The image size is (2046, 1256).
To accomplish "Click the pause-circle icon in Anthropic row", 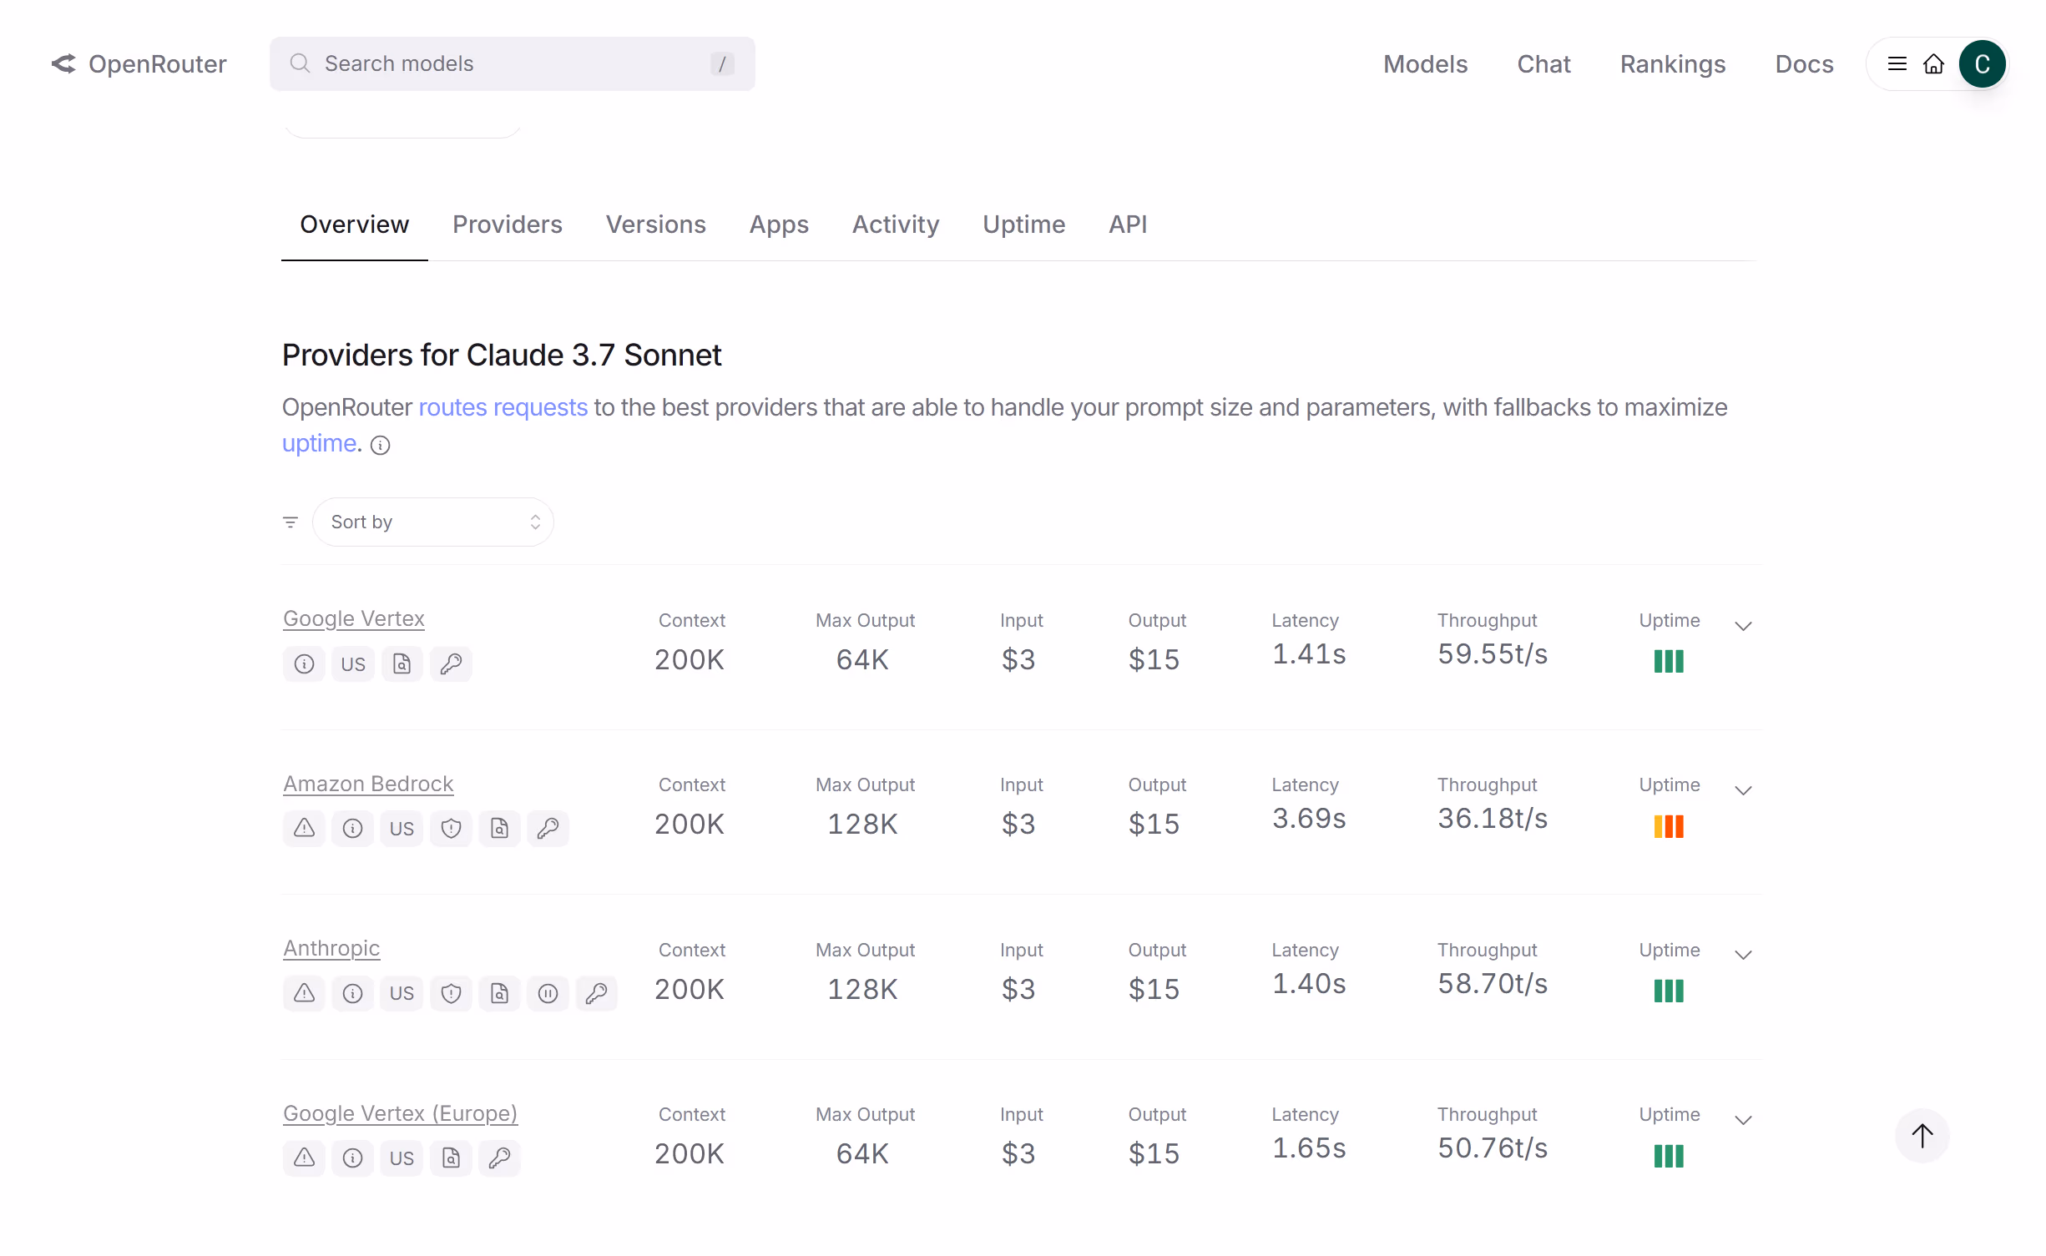I will pyautogui.click(x=548, y=993).
